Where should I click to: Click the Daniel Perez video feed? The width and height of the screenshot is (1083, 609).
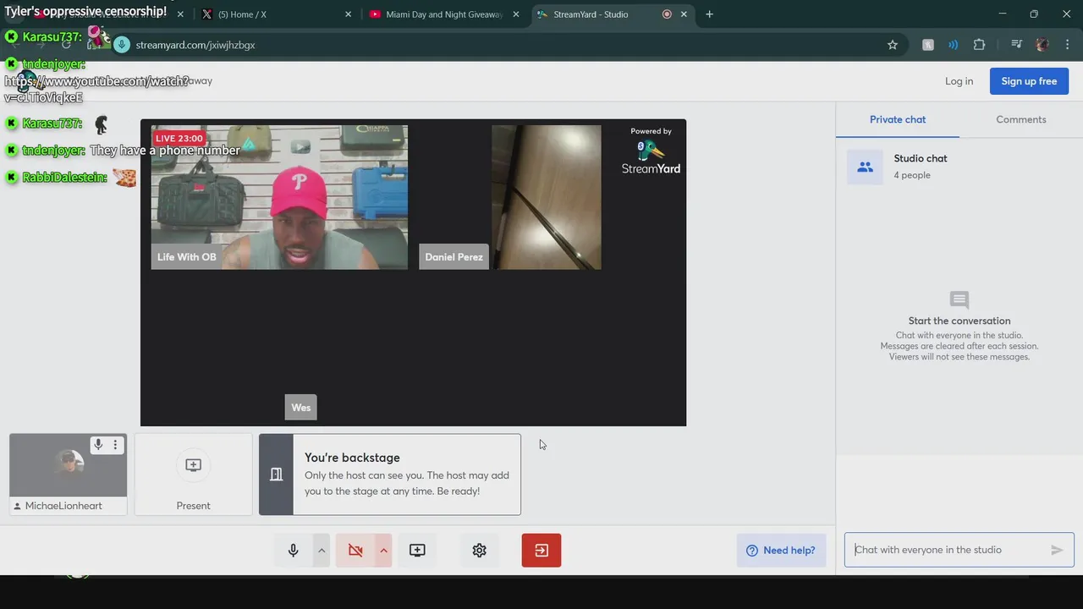(547, 197)
